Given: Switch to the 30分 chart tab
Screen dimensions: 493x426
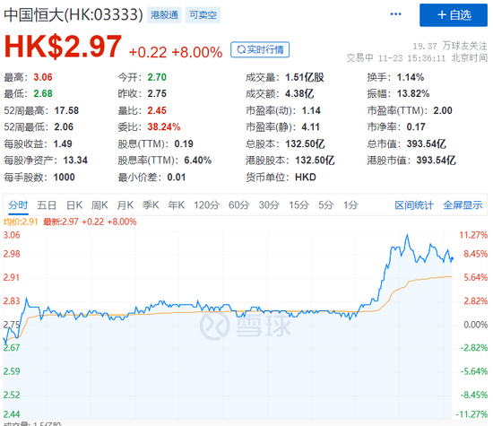Looking at the screenshot, I should [269, 205].
